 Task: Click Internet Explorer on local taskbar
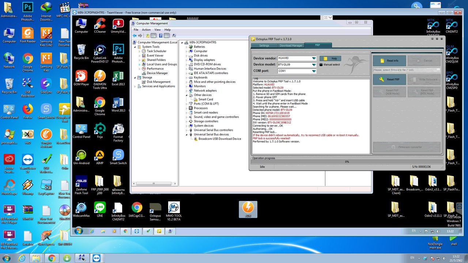coord(22,258)
